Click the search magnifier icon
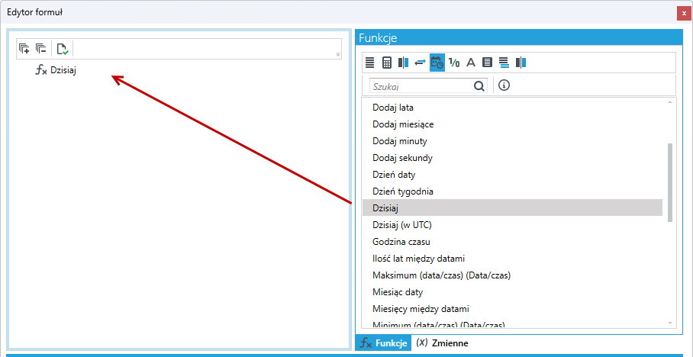The width and height of the screenshot is (693, 357). click(479, 85)
